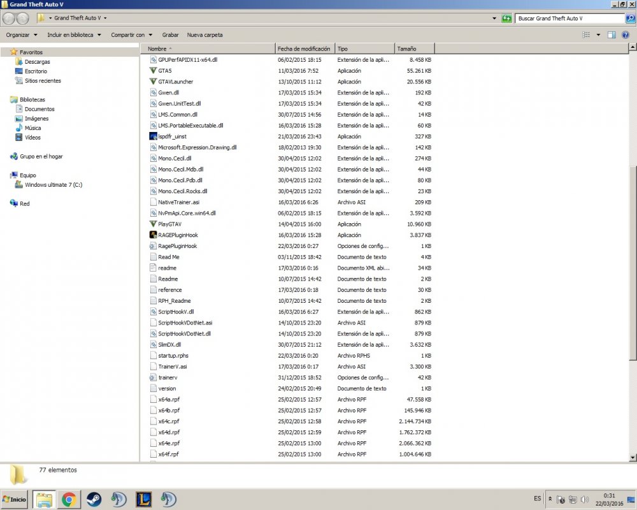
Task: Click the GTA5 application icon
Action: point(153,71)
